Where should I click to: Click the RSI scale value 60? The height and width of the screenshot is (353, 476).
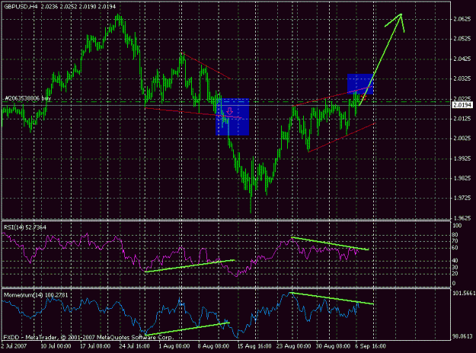click(x=455, y=248)
